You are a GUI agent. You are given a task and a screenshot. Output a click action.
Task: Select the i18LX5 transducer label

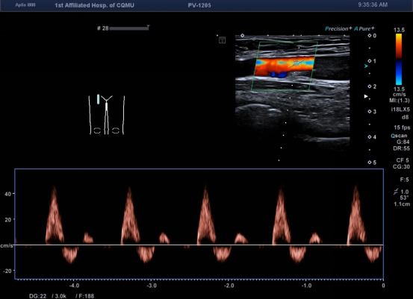point(400,109)
